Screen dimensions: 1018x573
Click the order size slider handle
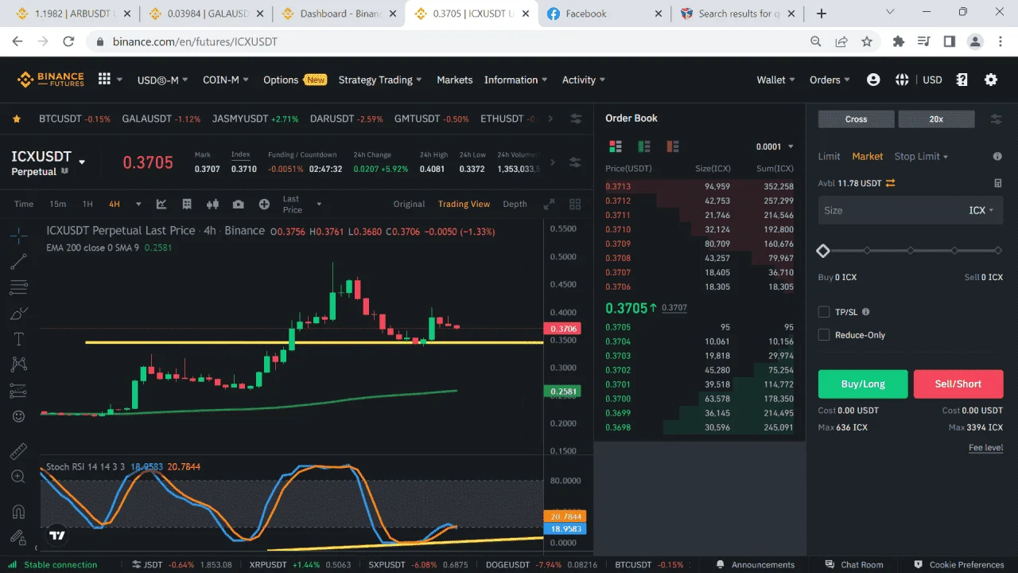[x=823, y=251]
